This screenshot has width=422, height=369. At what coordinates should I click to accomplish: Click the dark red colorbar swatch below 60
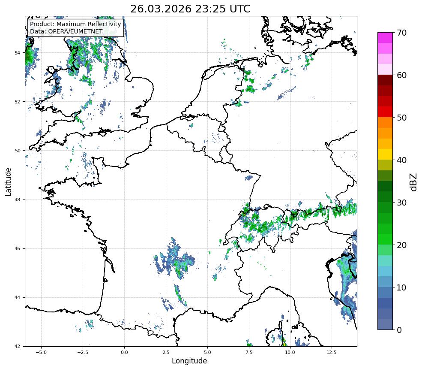[385, 80]
